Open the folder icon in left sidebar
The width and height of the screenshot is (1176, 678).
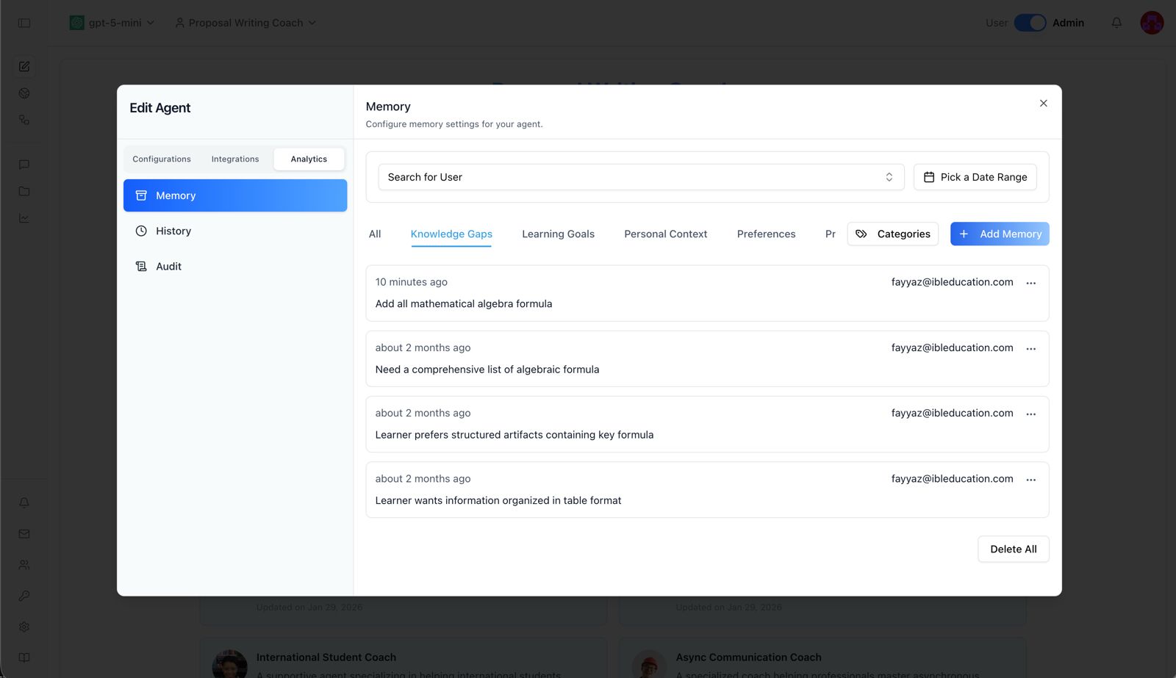24,191
